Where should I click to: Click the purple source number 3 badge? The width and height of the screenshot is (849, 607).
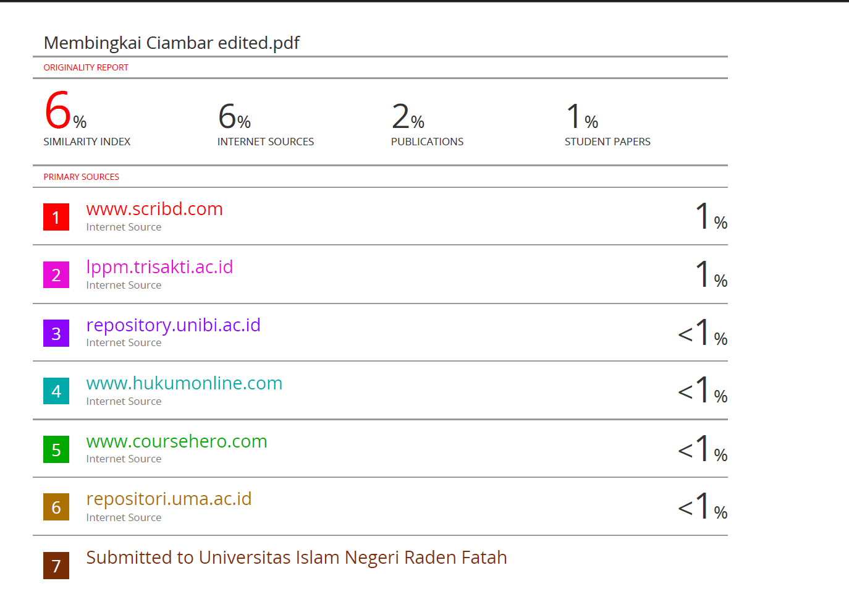pyautogui.click(x=56, y=333)
